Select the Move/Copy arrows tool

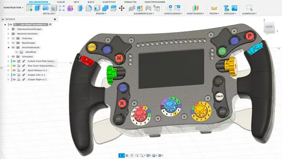coord(122,8)
